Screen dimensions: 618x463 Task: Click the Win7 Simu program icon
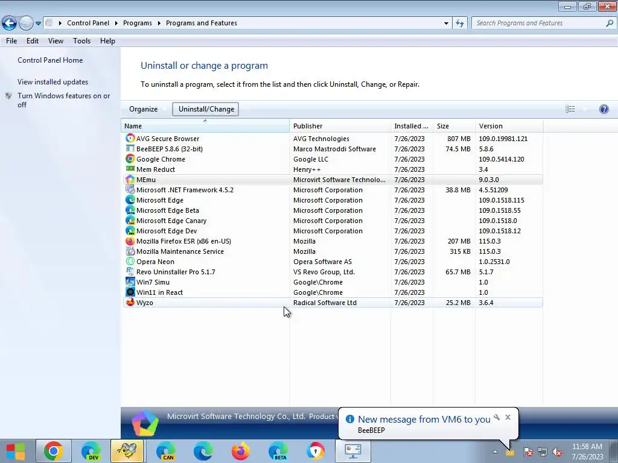tap(130, 282)
